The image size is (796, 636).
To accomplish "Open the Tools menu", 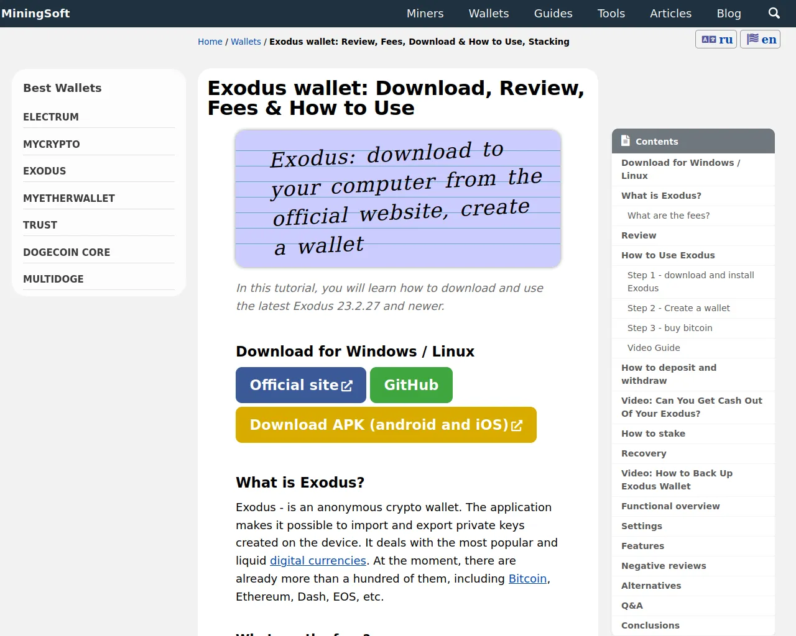I will click(611, 13).
